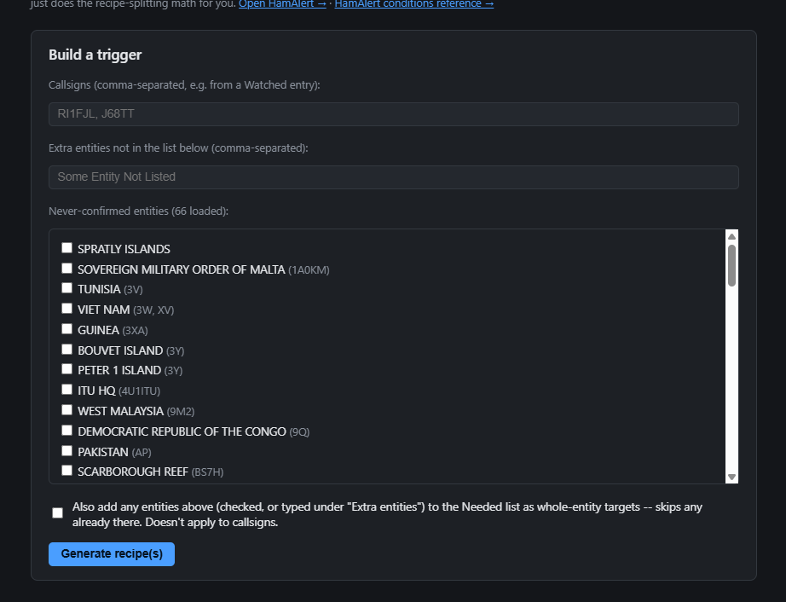Enable the TUNISIA (3V) checkbox

click(66, 287)
